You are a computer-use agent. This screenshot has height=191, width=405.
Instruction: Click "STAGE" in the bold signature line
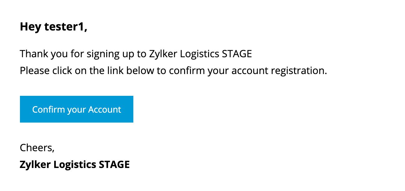click(114, 164)
